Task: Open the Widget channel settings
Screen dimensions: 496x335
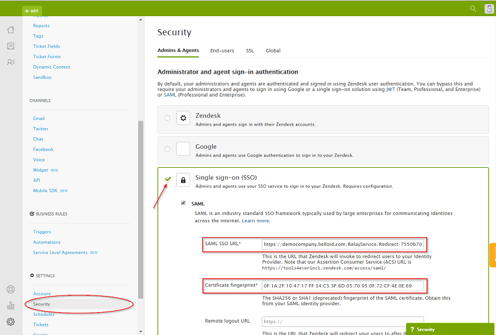Action: 40,170
